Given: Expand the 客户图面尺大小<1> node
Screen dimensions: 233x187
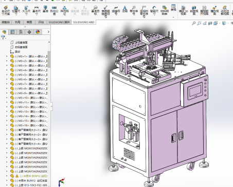Looking at the screenshot, I should click(7, 130).
